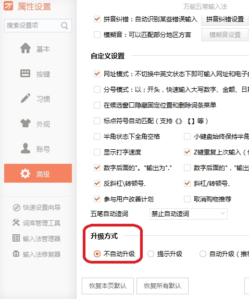
Task: Select the highlighted 高级 tab
Action: pyautogui.click(x=38, y=173)
